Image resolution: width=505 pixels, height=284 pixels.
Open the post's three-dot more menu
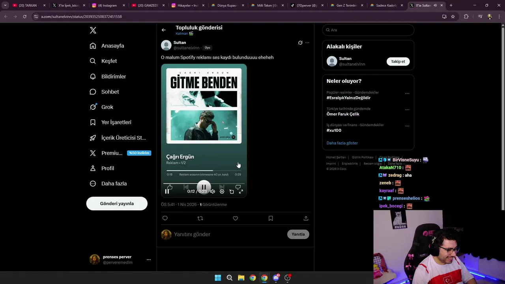(x=307, y=43)
